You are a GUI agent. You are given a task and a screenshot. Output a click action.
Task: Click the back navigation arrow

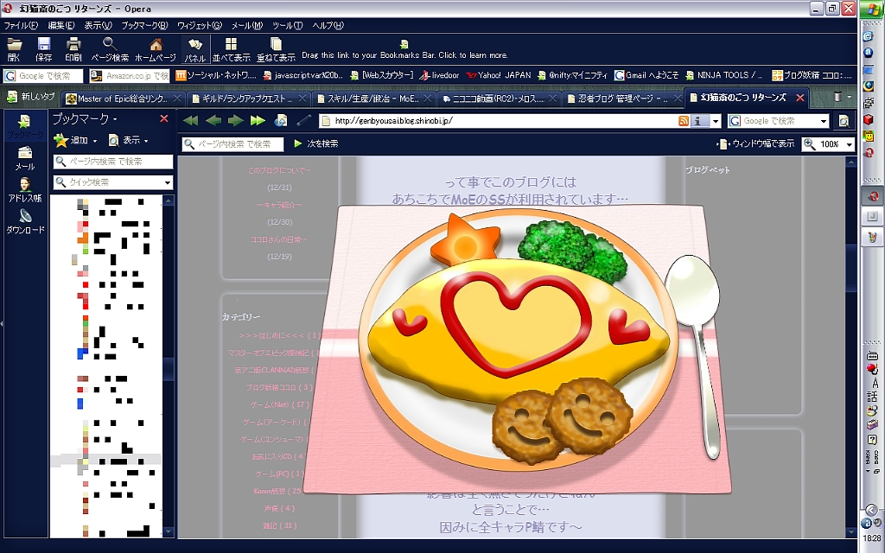click(x=213, y=120)
